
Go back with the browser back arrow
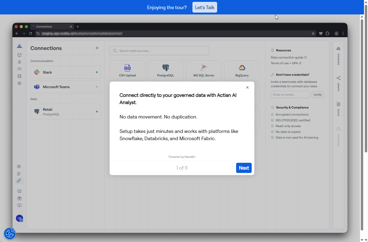(17, 33)
